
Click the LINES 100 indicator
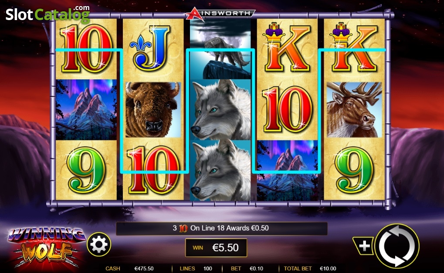196,269
